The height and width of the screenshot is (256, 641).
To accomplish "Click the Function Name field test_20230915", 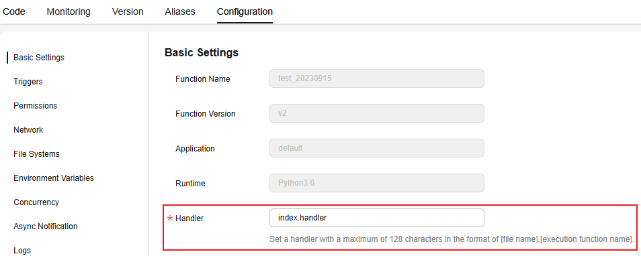I will tap(377, 78).
